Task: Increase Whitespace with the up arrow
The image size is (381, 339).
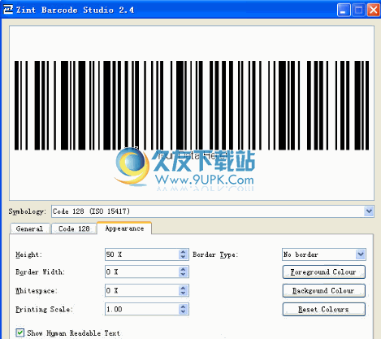Action: click(x=184, y=288)
